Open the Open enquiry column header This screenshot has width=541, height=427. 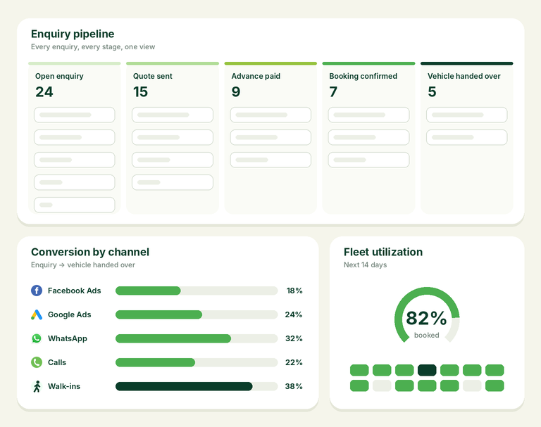[x=59, y=76]
